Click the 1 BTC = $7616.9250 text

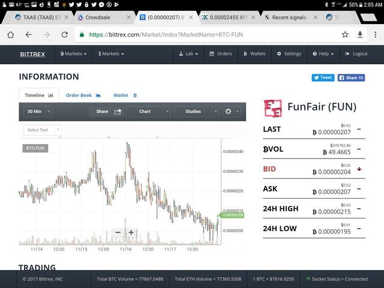[x=274, y=279]
